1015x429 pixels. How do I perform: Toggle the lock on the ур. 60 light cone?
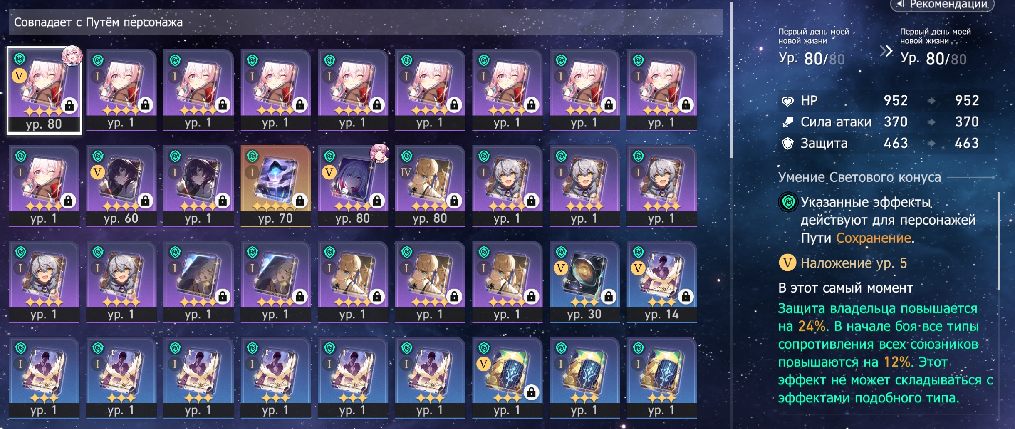[x=145, y=201]
